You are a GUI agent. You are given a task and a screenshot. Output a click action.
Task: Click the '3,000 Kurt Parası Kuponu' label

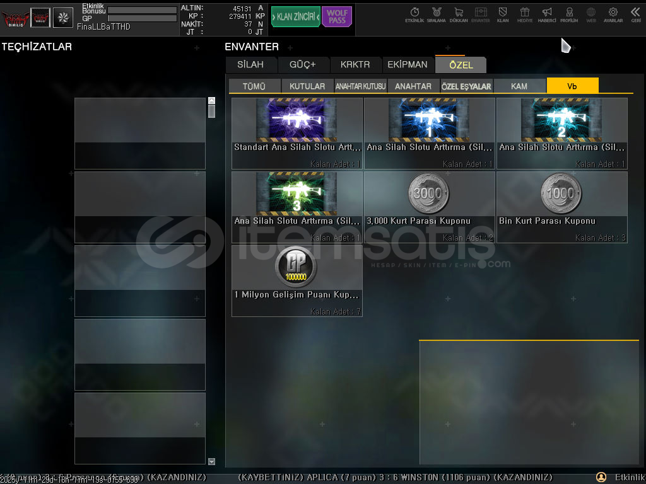pyautogui.click(x=419, y=221)
